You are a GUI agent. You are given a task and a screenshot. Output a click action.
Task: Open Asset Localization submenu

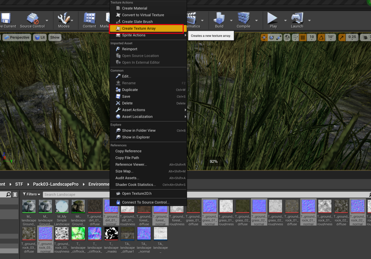[x=148, y=117]
